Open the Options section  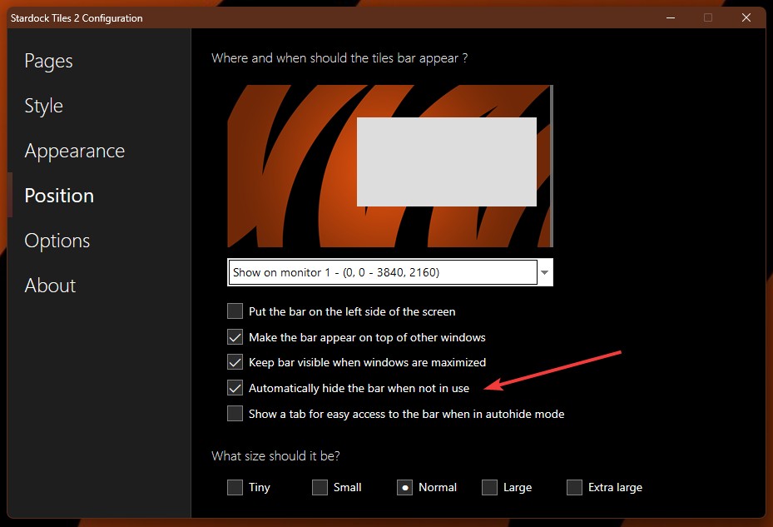57,241
